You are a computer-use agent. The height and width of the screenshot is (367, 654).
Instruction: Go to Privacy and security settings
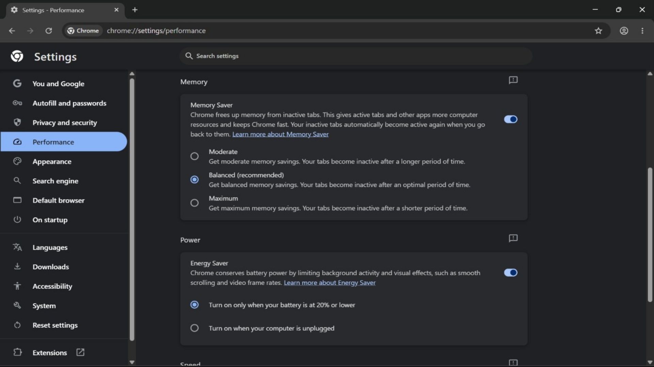pos(64,123)
